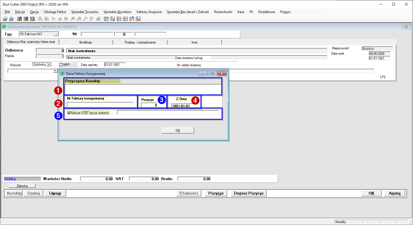Image resolution: width=413 pixels, height=225 pixels.
Task: Click the go-to-first-record toolbar icon
Action: click(106, 19)
